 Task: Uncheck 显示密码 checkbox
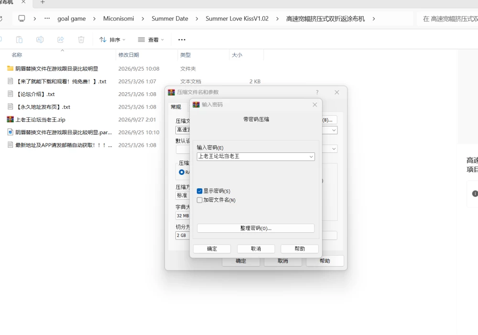click(200, 191)
